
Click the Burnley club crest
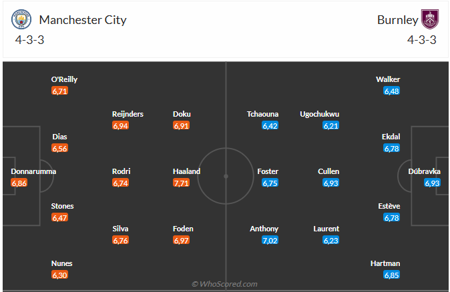click(x=428, y=20)
